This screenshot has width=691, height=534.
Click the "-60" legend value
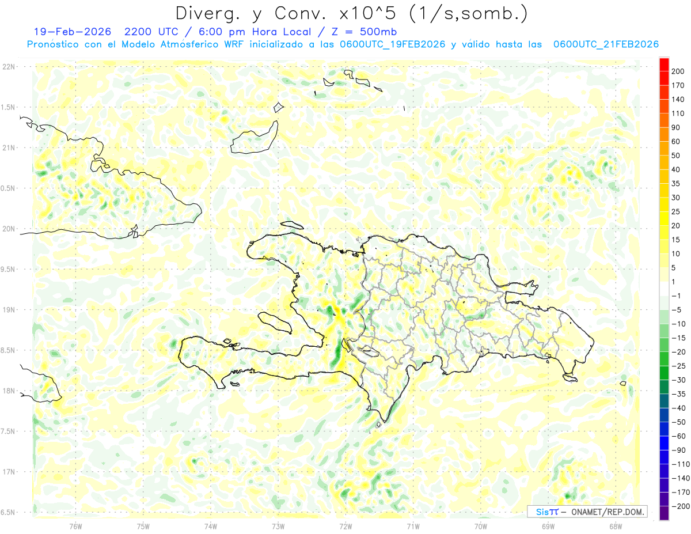680,437
